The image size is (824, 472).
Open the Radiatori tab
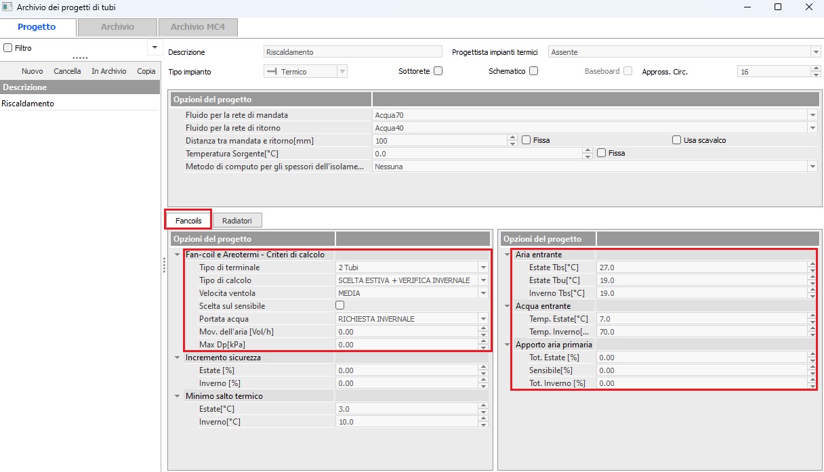pyautogui.click(x=236, y=221)
